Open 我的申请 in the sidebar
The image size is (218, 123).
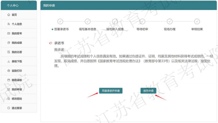(x=19, y=89)
